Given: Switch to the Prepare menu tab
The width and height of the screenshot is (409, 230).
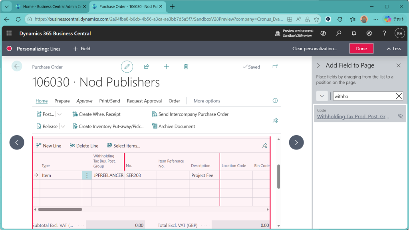Looking at the screenshot, I should (62, 101).
